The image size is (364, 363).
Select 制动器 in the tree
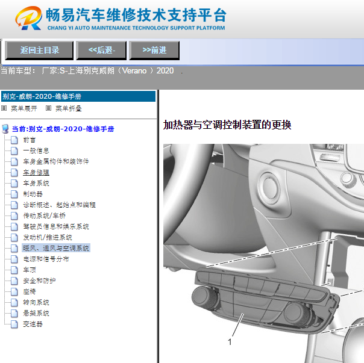pos(33,194)
